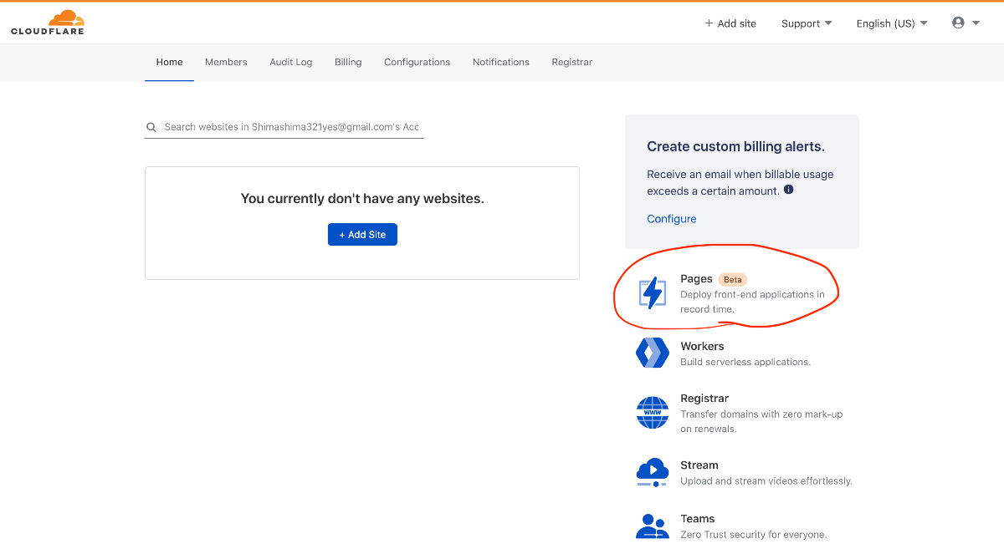Image resolution: width=1004 pixels, height=549 pixels.
Task: Open the Configurations tab
Action: [x=417, y=62]
